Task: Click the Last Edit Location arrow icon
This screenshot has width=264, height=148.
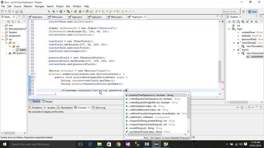Action: coord(118,12)
